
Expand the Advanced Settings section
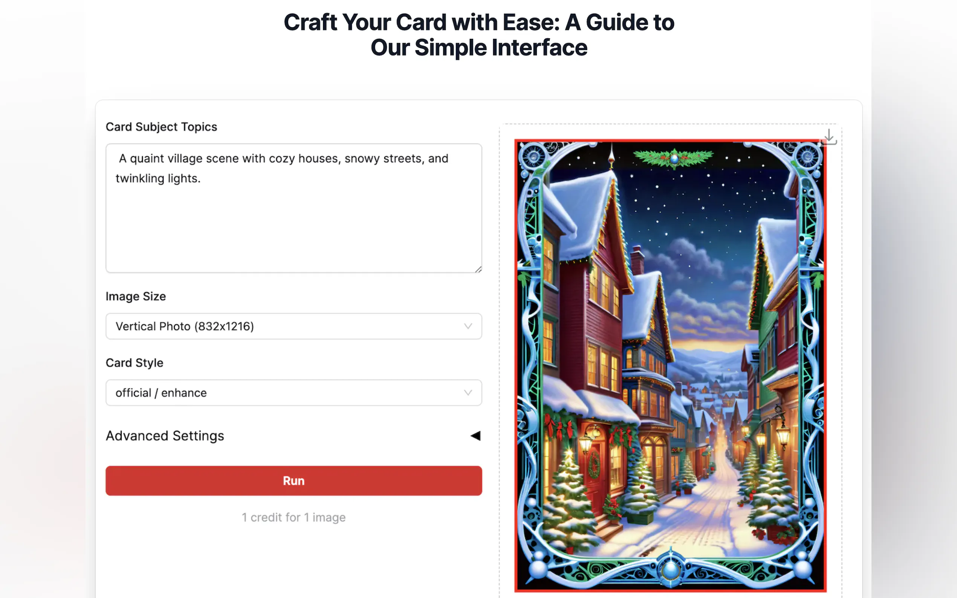(294, 436)
